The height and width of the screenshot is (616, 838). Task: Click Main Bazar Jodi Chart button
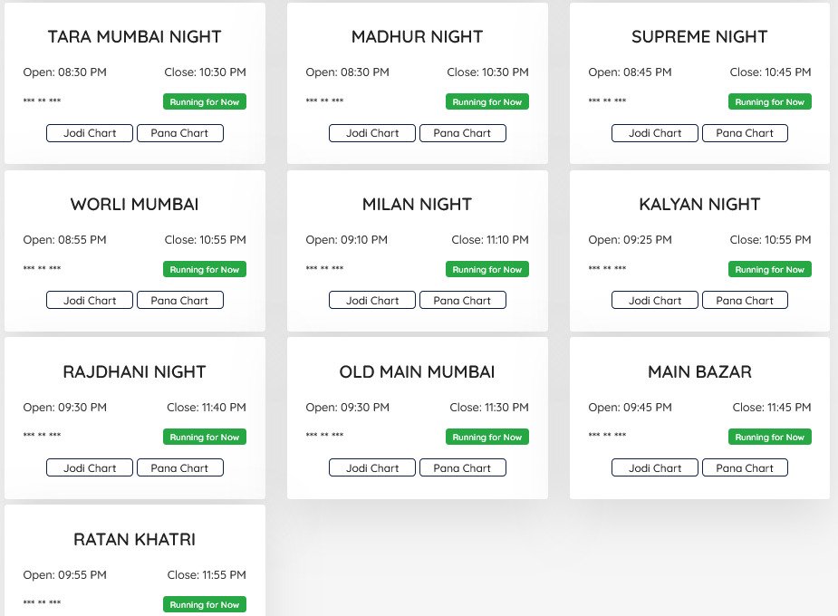click(655, 468)
